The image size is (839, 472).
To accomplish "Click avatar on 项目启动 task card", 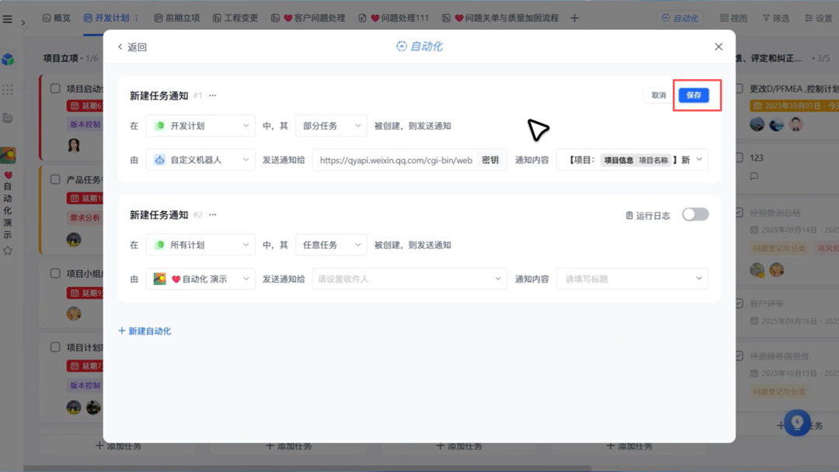I will pyautogui.click(x=74, y=145).
